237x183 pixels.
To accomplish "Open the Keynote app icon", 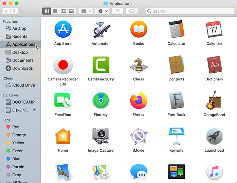I will coord(177,136).
